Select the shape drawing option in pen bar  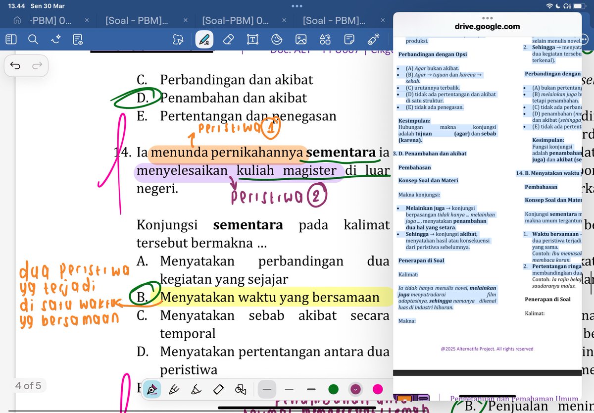coord(241,389)
